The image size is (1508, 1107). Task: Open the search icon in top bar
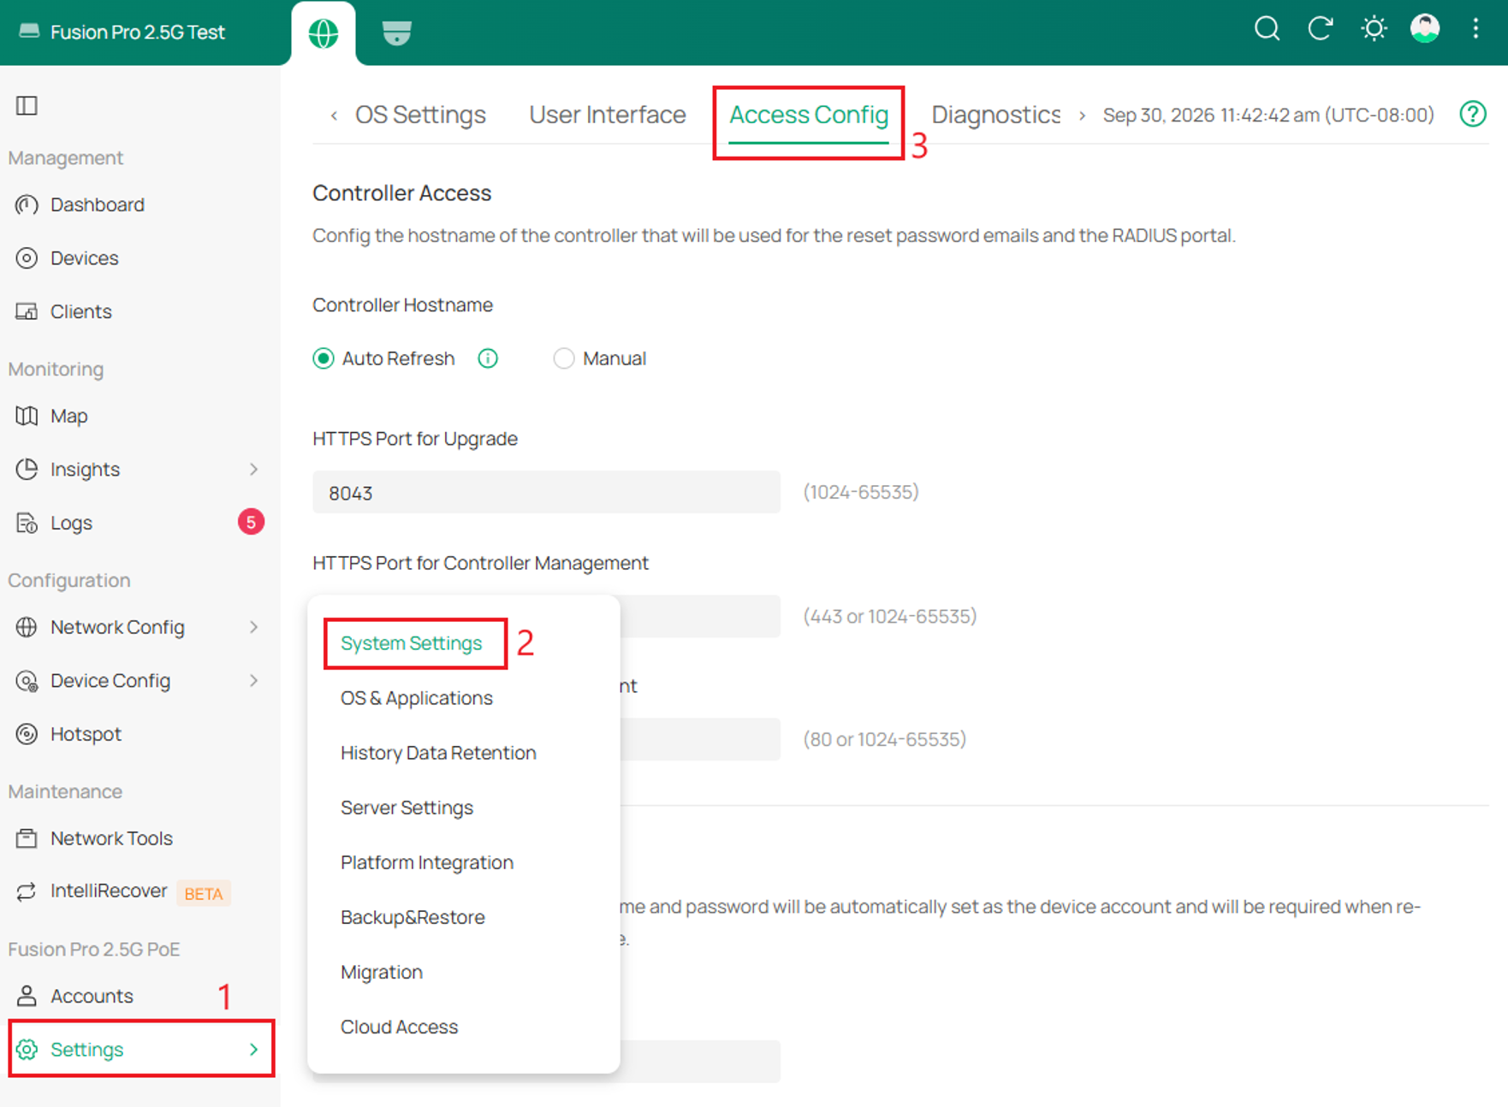[x=1267, y=29]
